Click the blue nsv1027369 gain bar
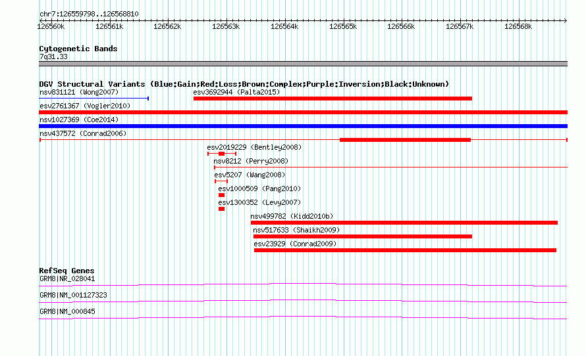 pyautogui.click(x=303, y=126)
